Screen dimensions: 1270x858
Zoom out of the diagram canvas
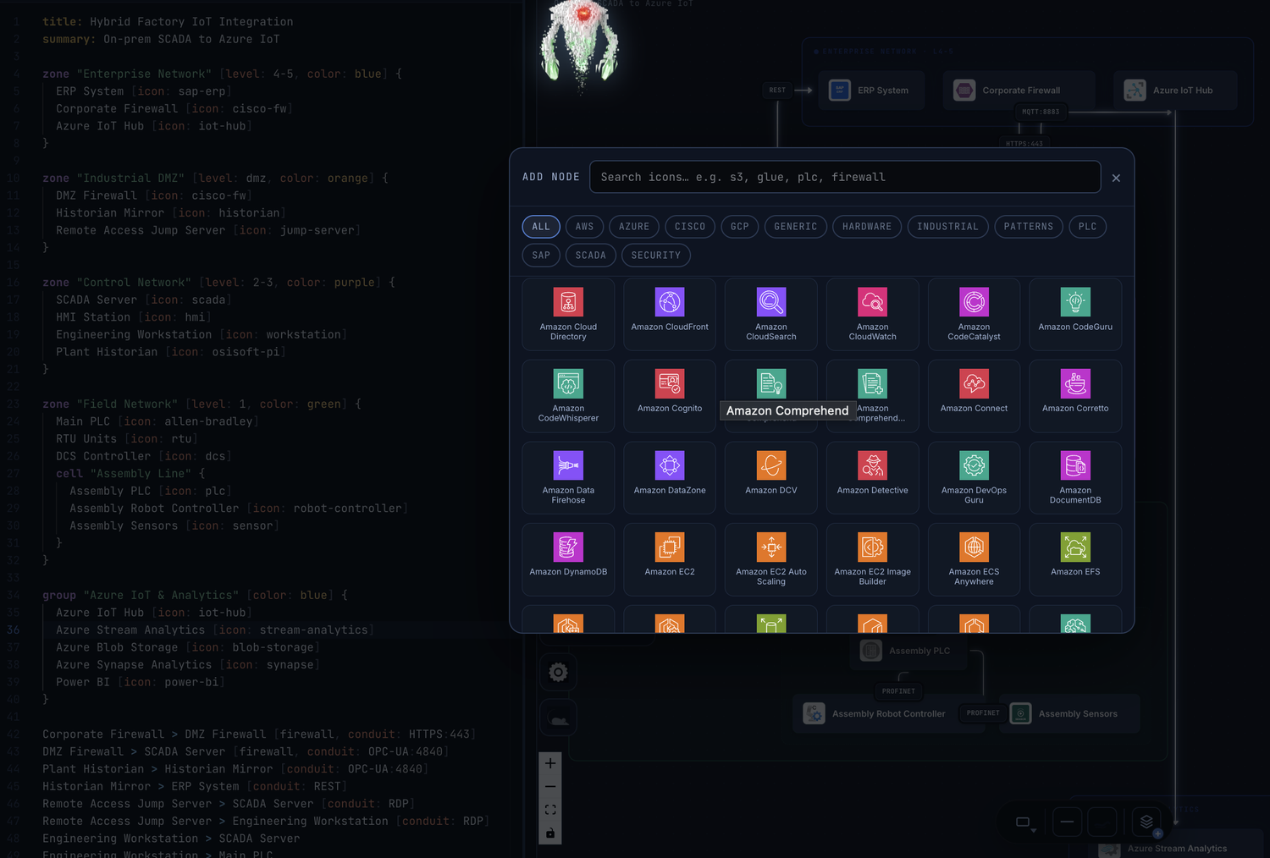(x=550, y=787)
